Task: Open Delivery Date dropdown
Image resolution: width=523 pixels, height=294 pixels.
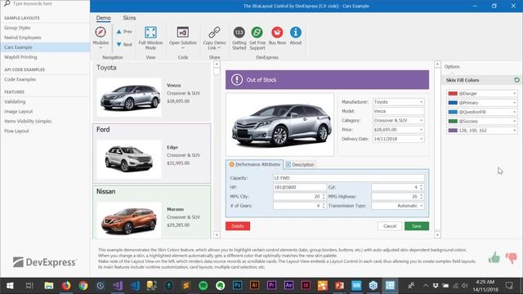Action: click(422, 139)
